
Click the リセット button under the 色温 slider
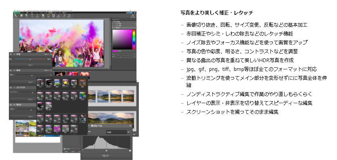[x=31, y=65]
